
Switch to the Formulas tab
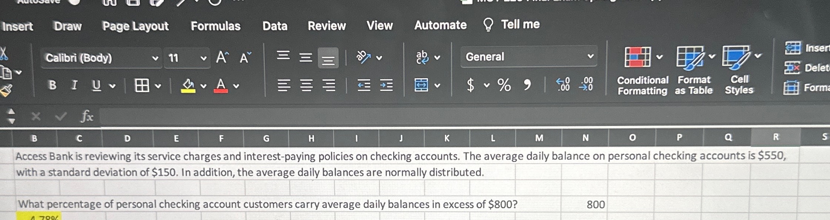215,26
